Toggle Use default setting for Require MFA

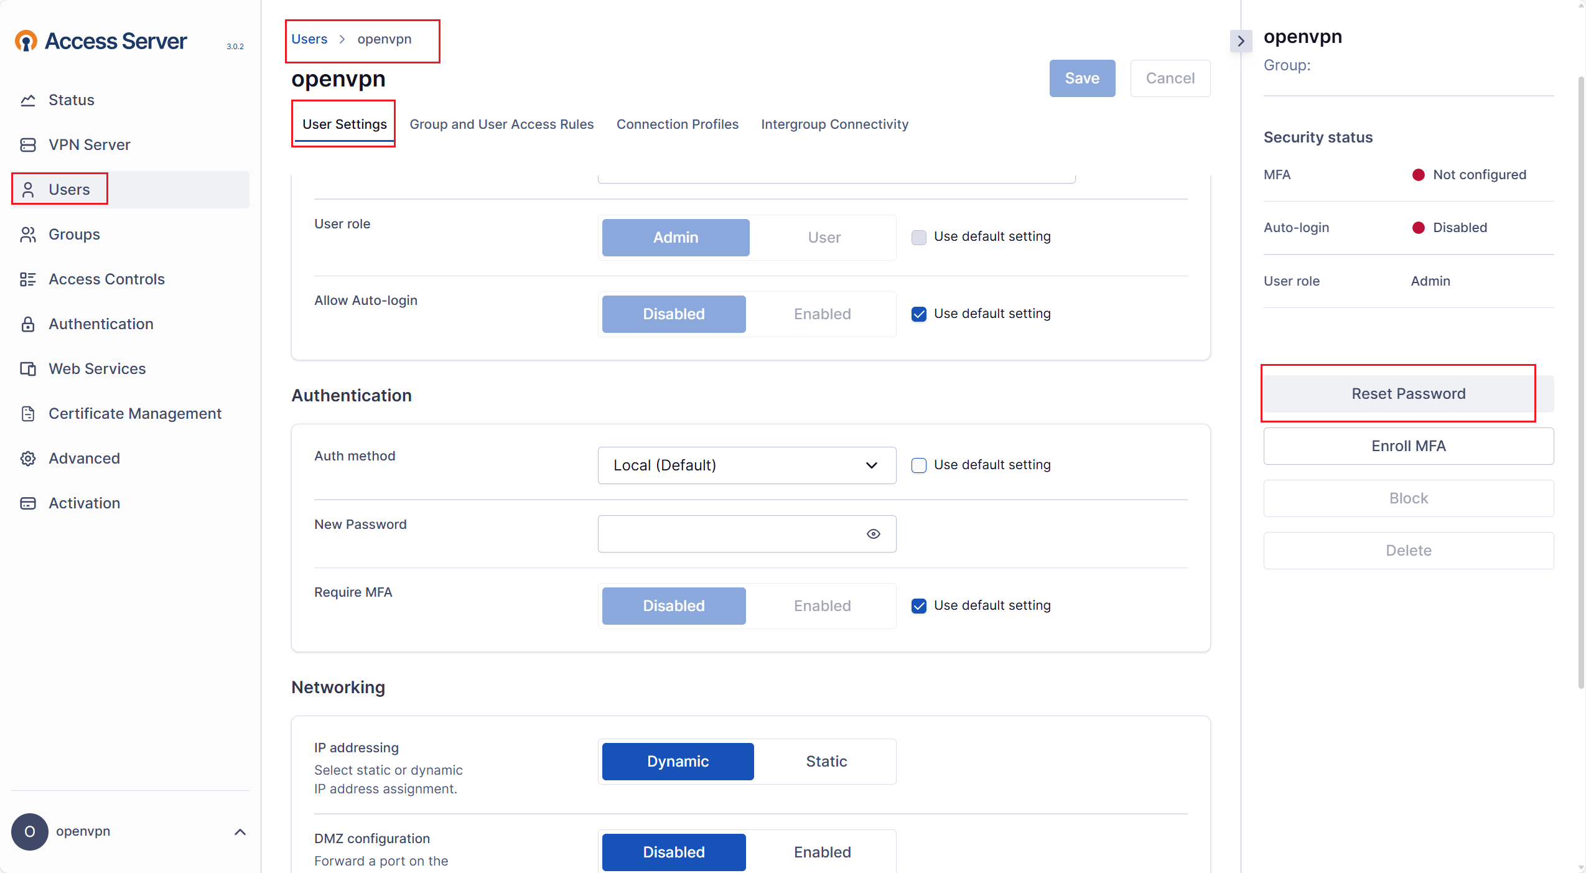coord(918,606)
